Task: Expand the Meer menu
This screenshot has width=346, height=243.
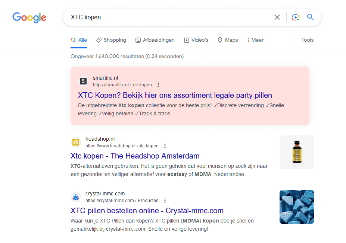Action: click(255, 40)
